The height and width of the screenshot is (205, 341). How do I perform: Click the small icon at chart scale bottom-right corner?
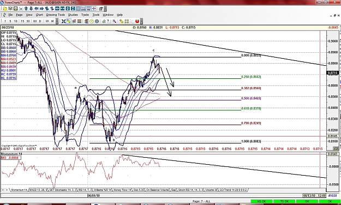336,148
